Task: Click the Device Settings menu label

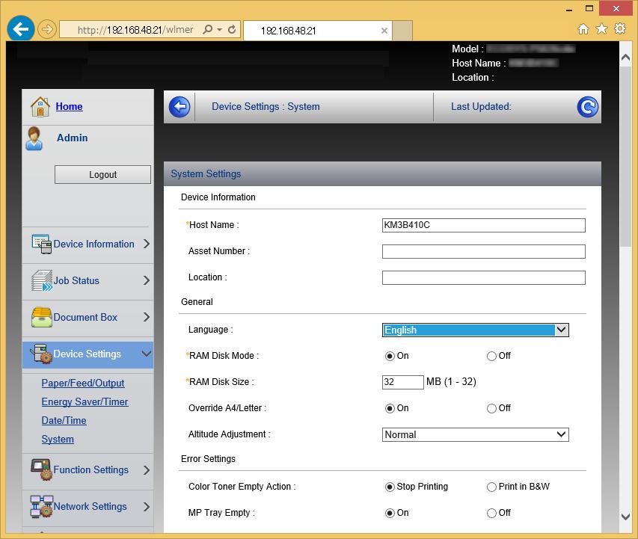Action: [x=88, y=354]
